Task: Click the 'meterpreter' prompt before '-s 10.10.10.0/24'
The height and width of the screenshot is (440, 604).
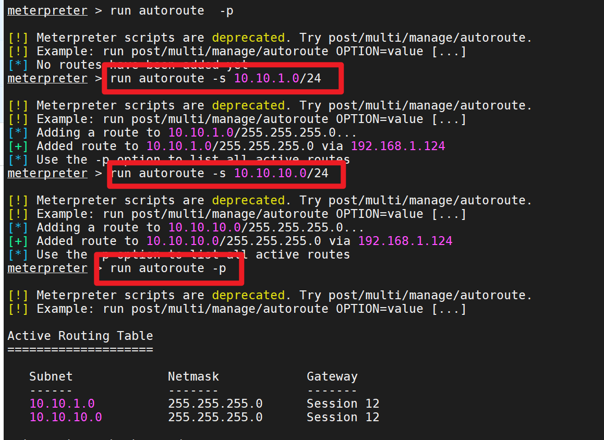Action: [x=47, y=174]
